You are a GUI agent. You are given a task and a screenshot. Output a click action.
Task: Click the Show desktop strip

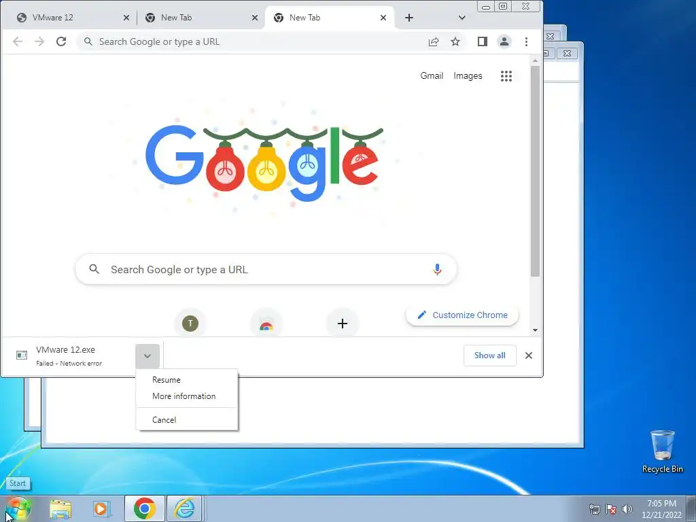(691, 509)
